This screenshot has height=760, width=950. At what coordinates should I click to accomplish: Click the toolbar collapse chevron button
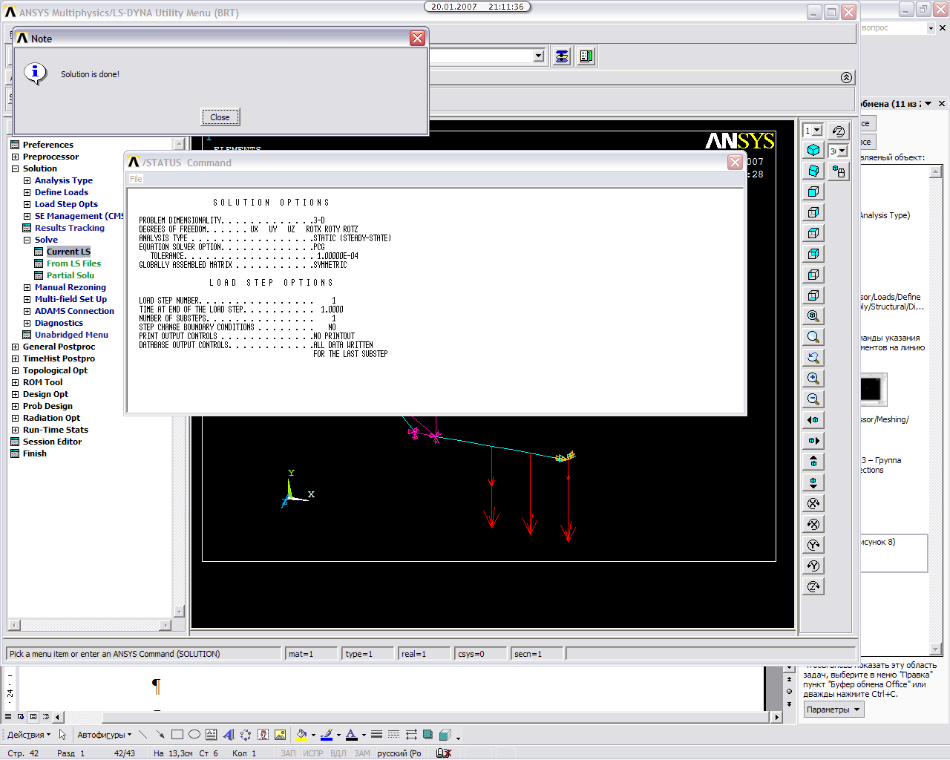point(847,77)
